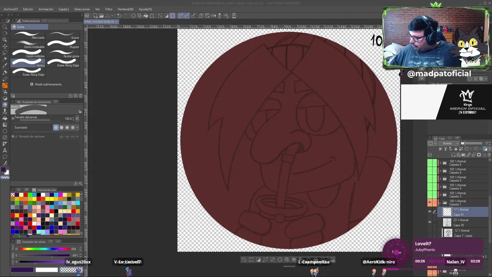Select the Zoom (magnifier) tool
Screen dimensions: 492x277
click(5, 27)
